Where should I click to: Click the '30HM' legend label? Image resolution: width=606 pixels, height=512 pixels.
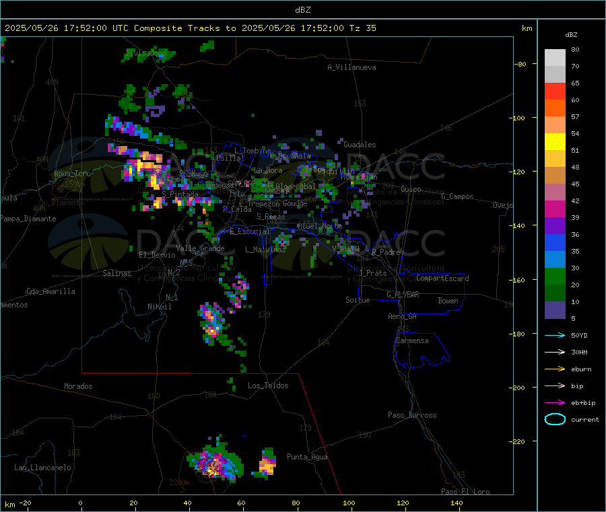[579, 352]
